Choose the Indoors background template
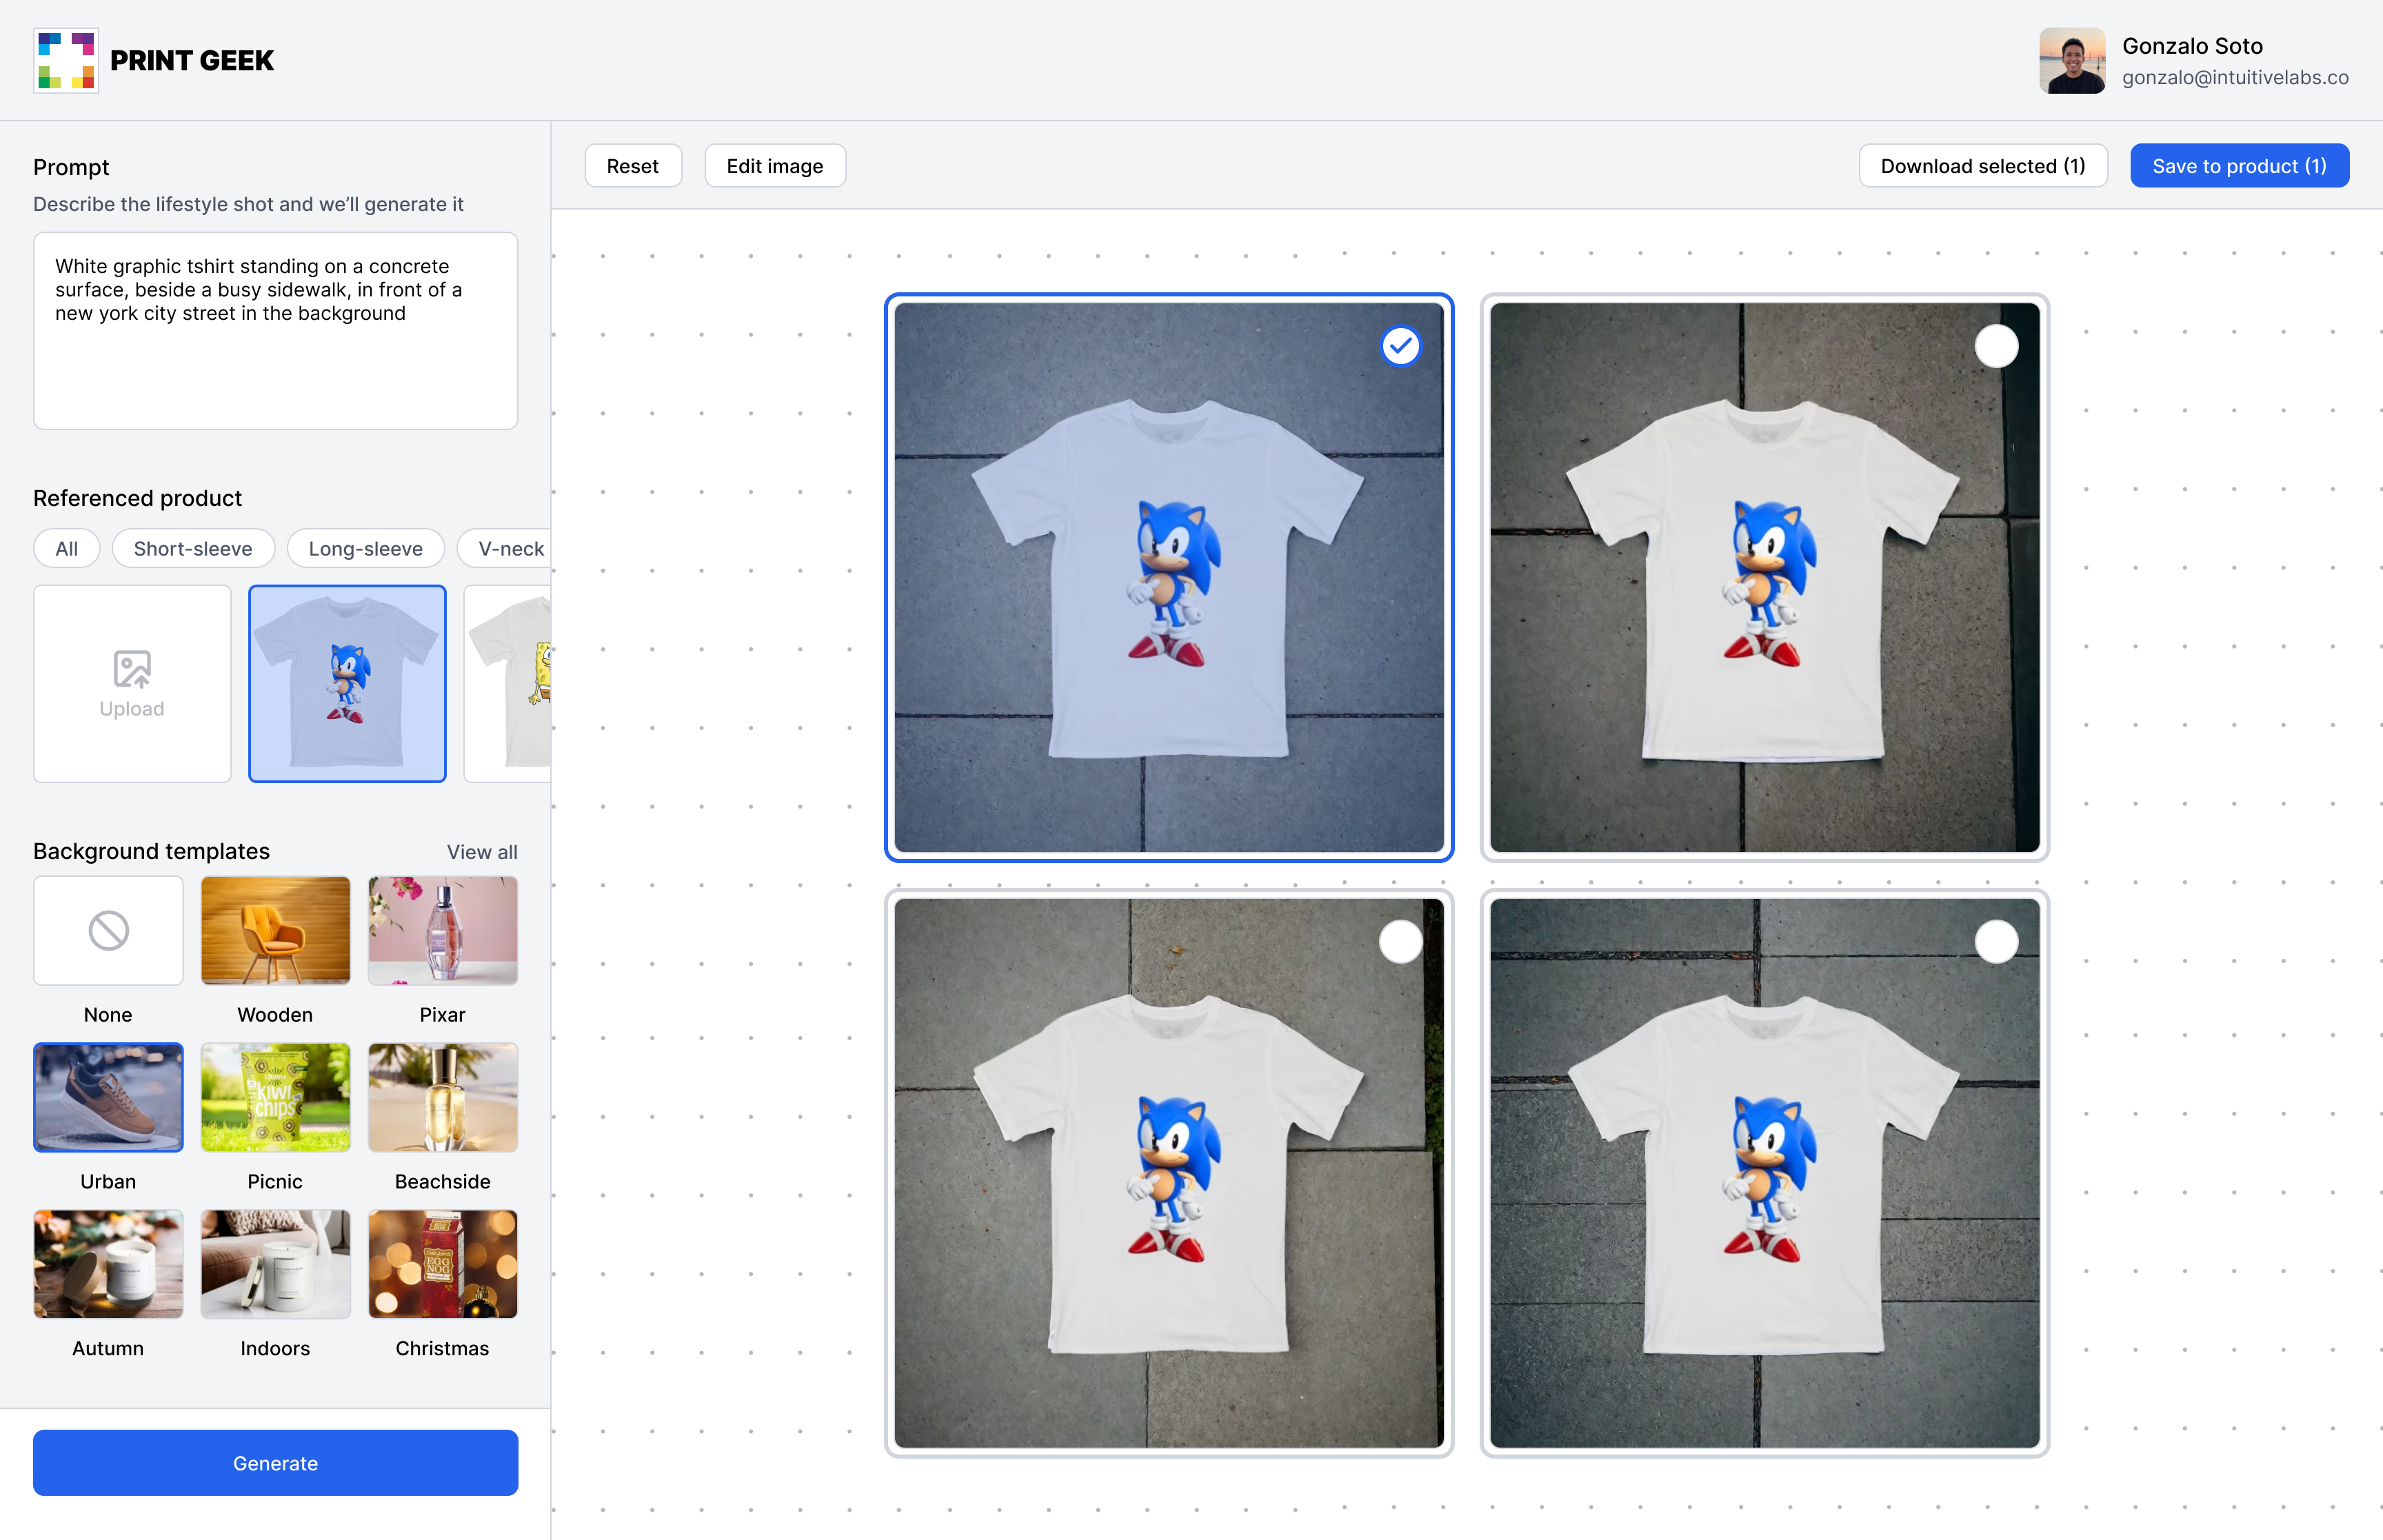The image size is (2383, 1540). [275, 1264]
